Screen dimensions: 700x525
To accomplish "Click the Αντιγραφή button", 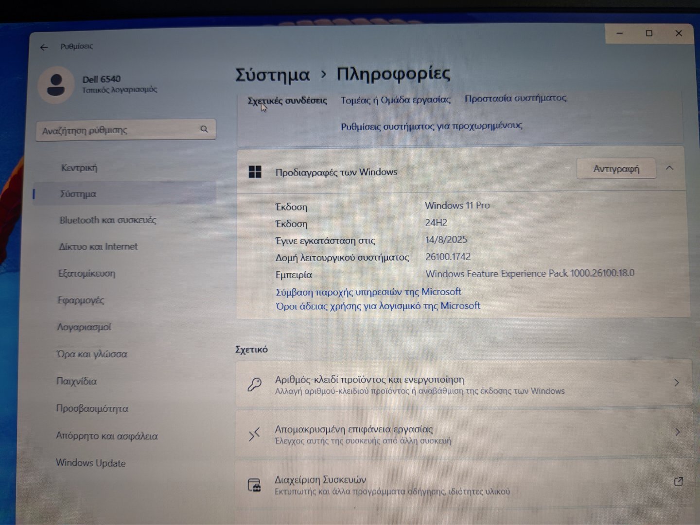I will coord(616,169).
